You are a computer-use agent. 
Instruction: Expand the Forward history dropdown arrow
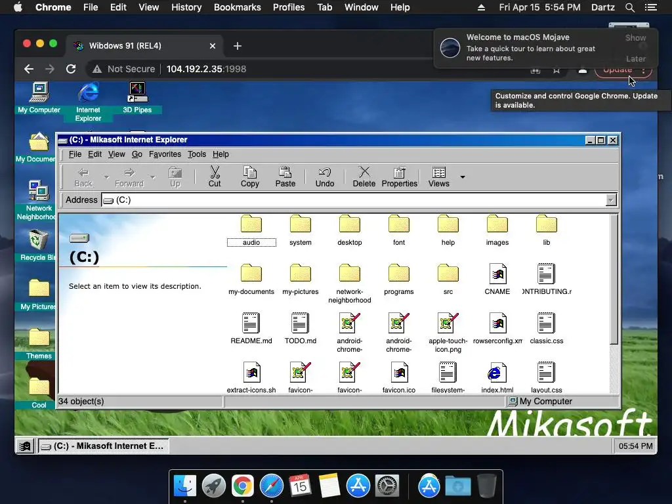coord(152,177)
